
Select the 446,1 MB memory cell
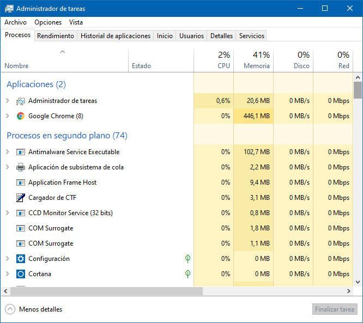[x=253, y=116]
